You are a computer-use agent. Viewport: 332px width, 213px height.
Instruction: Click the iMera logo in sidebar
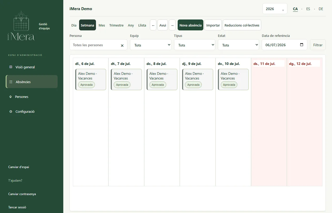pos(21,26)
